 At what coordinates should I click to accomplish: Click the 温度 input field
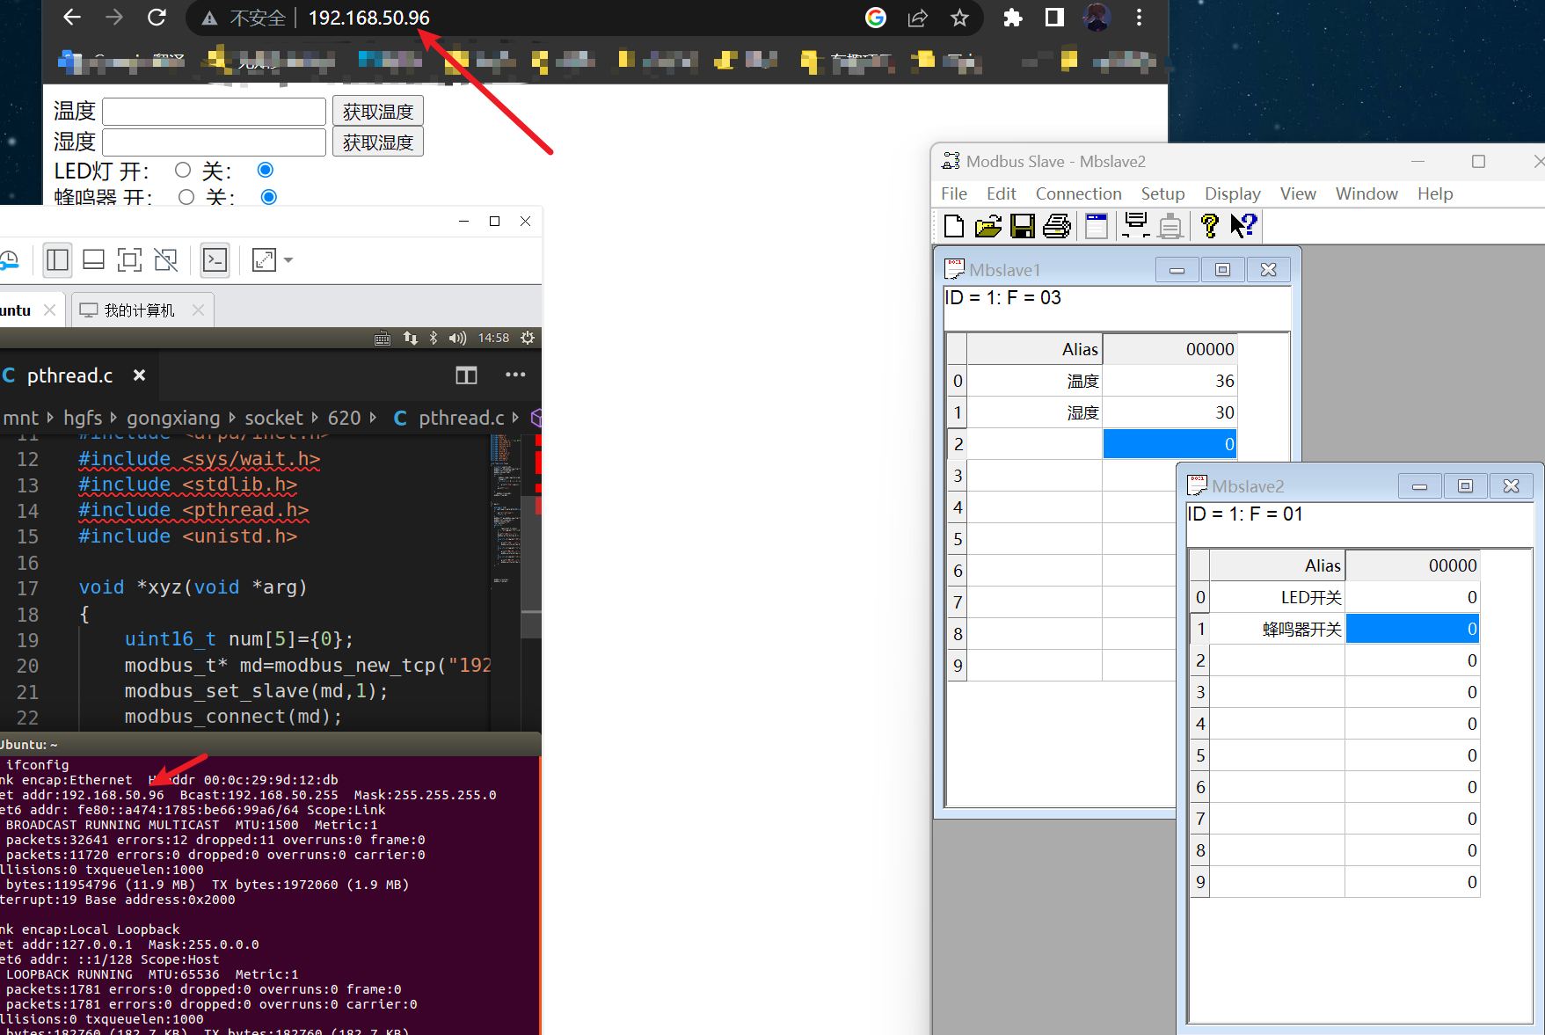click(215, 112)
